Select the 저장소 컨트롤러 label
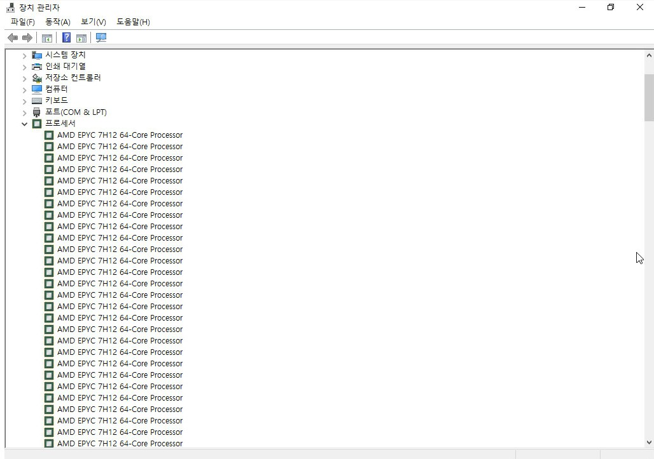 pos(73,78)
